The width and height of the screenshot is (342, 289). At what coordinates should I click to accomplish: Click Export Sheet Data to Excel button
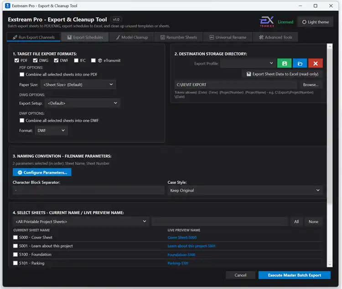coord(282,74)
